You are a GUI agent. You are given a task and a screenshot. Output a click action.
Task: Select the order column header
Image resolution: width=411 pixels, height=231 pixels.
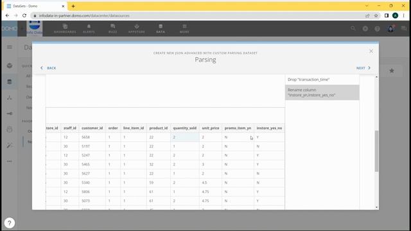tap(113, 128)
